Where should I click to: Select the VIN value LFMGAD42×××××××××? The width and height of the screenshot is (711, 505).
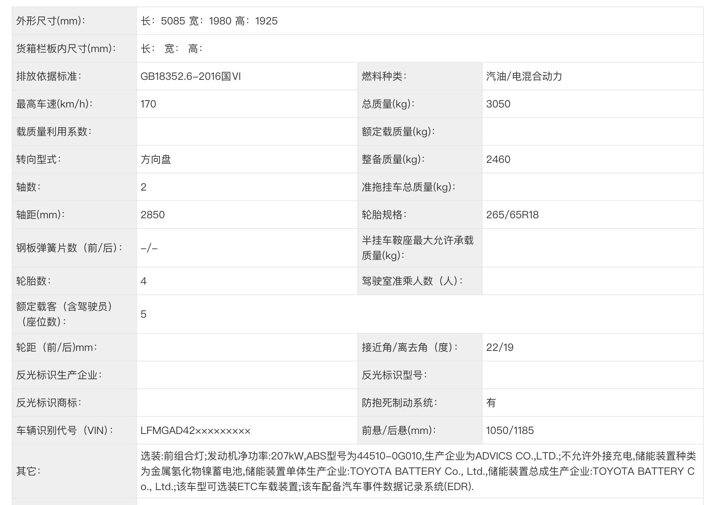coord(196,430)
